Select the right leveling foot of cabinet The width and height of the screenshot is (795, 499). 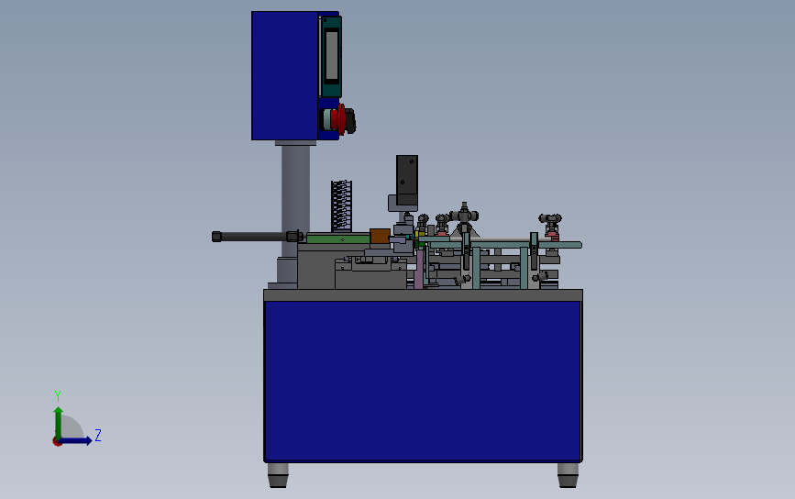[x=568, y=474]
